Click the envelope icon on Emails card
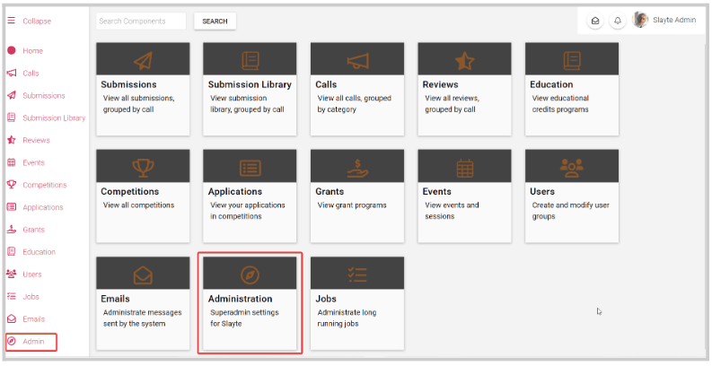This screenshot has width=712, height=366. [x=143, y=274]
